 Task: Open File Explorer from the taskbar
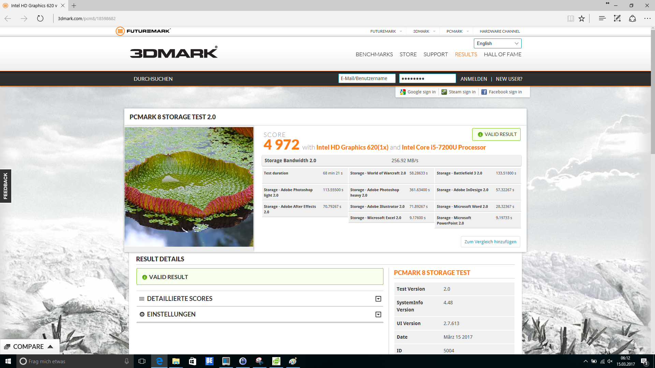[x=176, y=361]
